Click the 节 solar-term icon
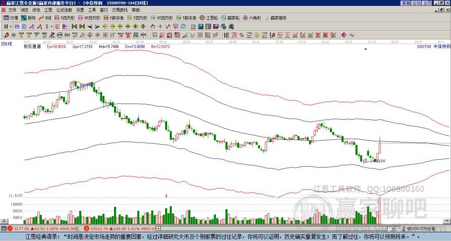Screen dimensions: 451x241 pyautogui.click(x=175, y=26)
